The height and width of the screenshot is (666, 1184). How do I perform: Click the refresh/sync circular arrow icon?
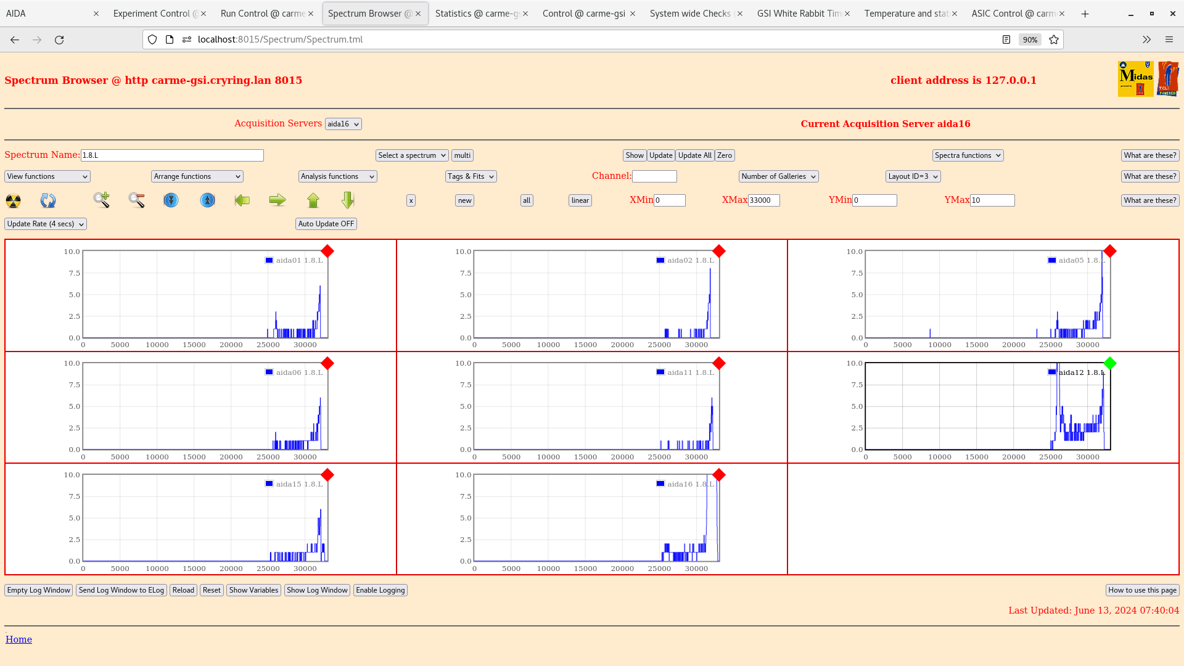pyautogui.click(x=49, y=200)
